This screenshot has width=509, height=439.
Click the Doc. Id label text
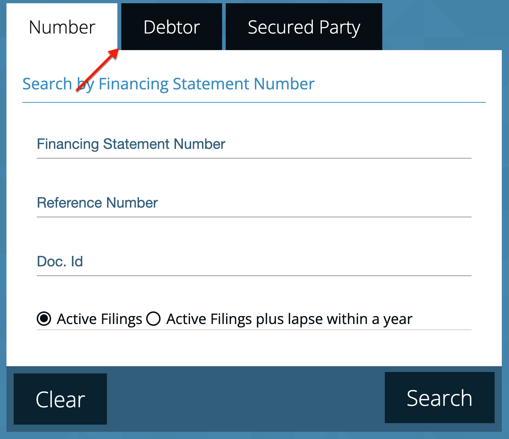pos(60,262)
